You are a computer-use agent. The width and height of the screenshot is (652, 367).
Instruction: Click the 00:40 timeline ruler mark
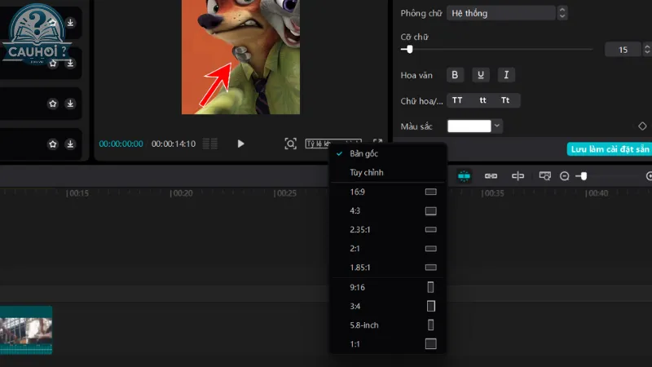tap(597, 193)
